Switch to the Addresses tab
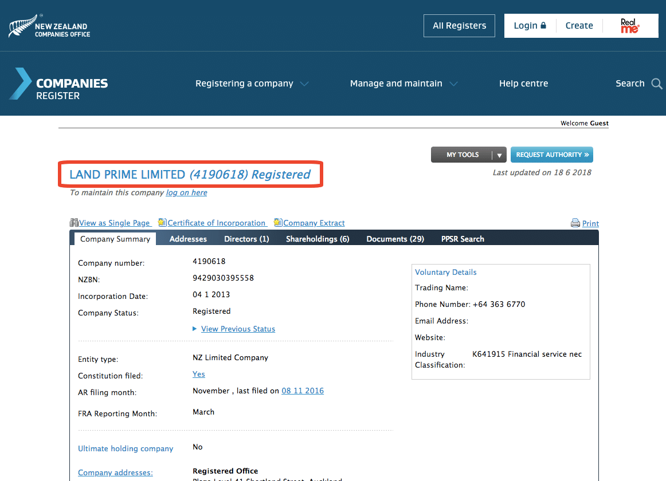This screenshot has width=666, height=481. click(188, 239)
